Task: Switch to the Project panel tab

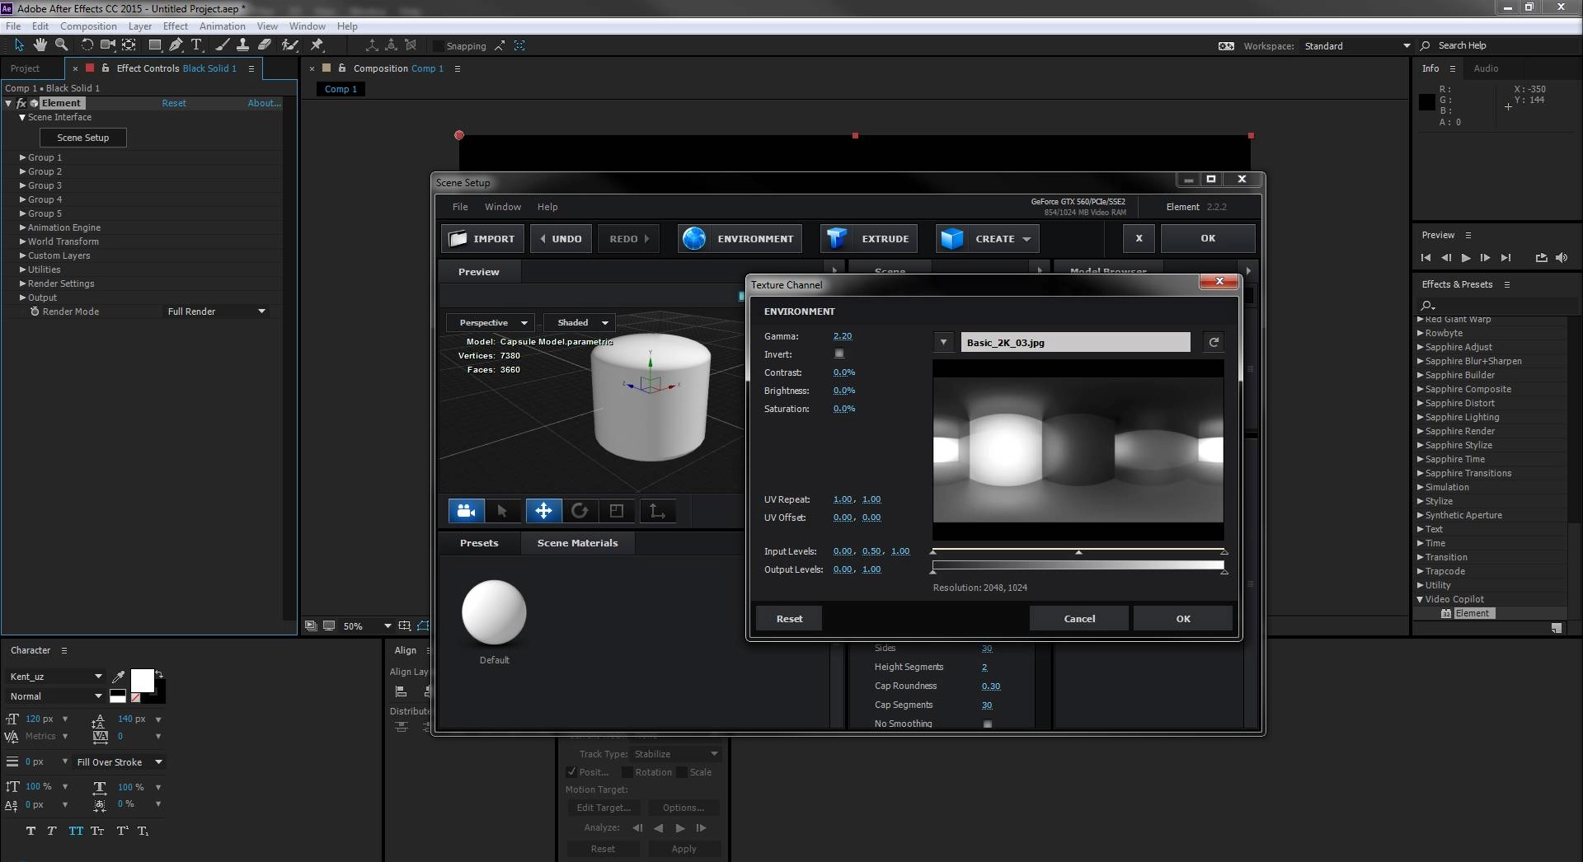Action: (25, 68)
